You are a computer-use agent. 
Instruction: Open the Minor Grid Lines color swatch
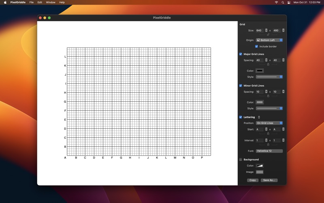pyautogui.click(x=260, y=102)
